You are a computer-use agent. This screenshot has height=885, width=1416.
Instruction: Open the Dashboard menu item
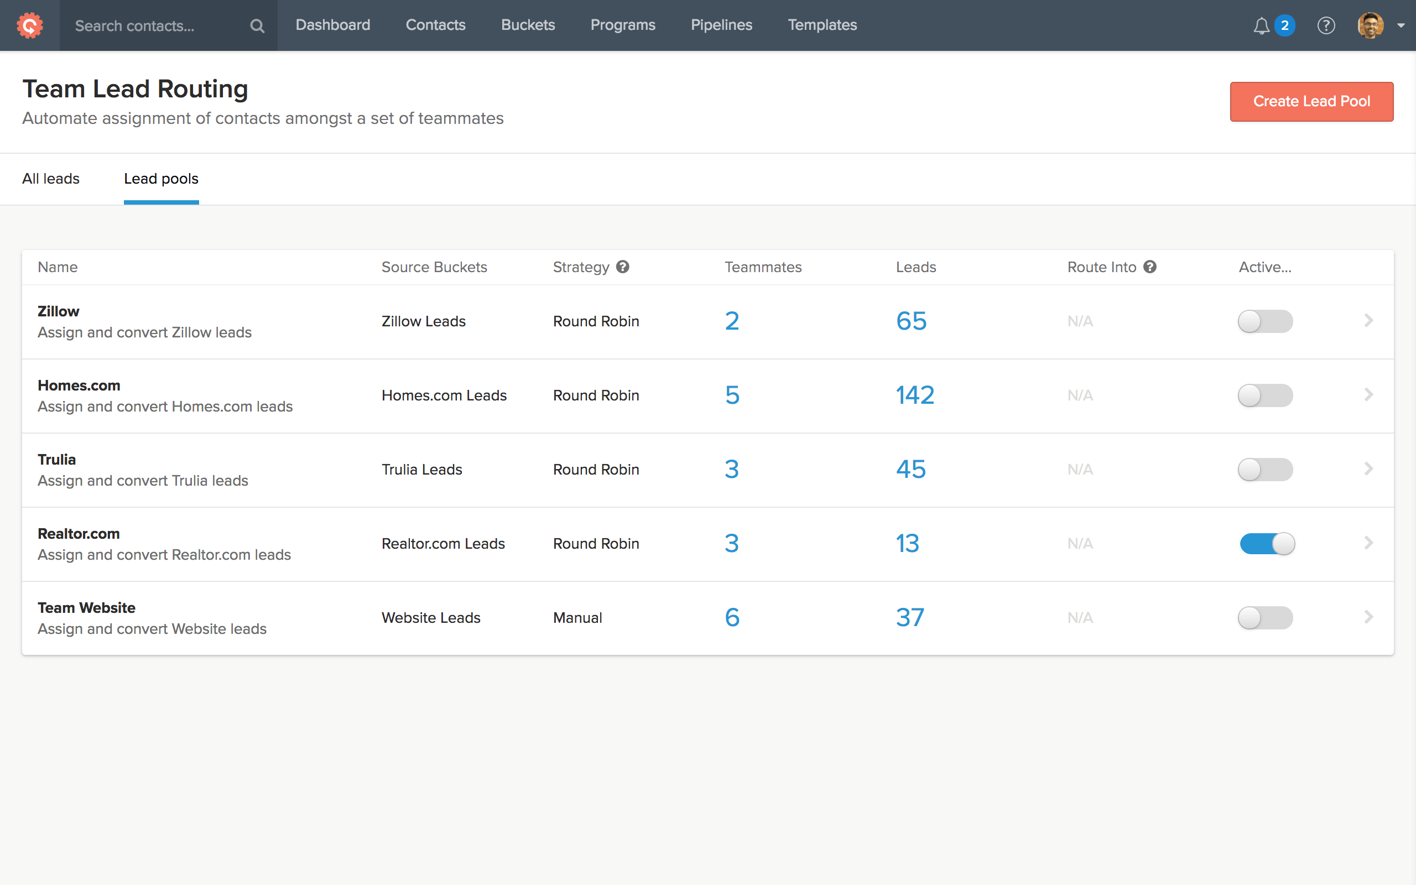coord(333,25)
